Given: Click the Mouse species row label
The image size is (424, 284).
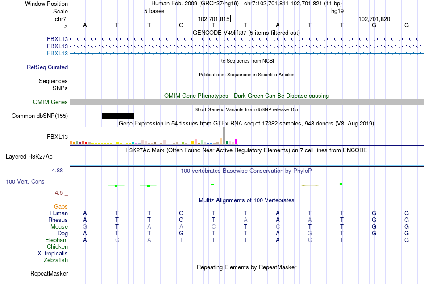Looking at the screenshot, I should 59,227.
